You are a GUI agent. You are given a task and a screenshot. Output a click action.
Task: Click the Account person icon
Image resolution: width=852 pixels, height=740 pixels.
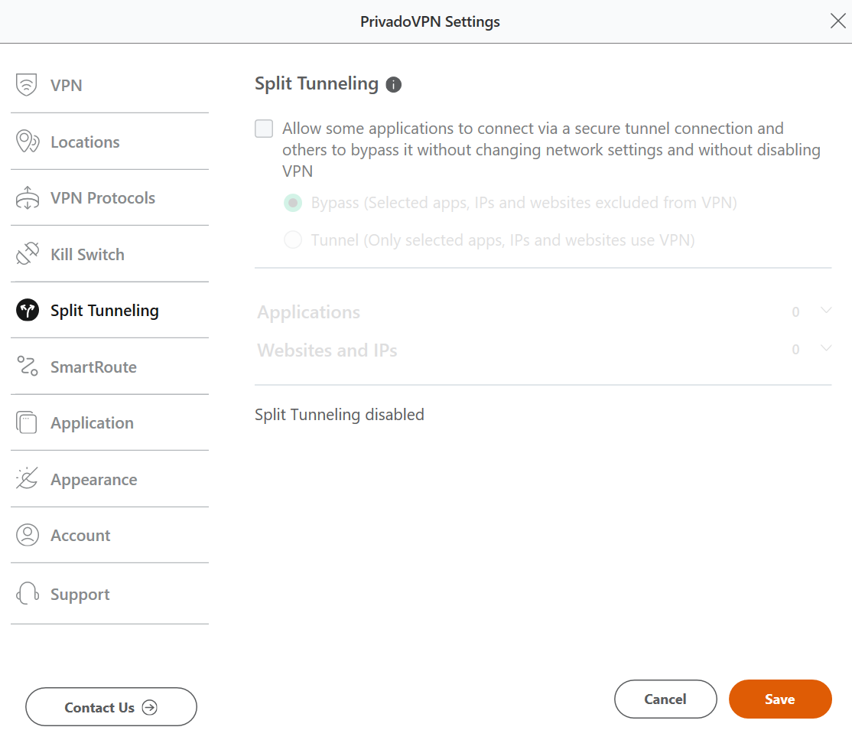click(x=28, y=535)
